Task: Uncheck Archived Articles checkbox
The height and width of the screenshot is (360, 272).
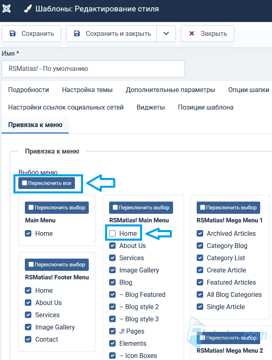Action: tap(200, 233)
